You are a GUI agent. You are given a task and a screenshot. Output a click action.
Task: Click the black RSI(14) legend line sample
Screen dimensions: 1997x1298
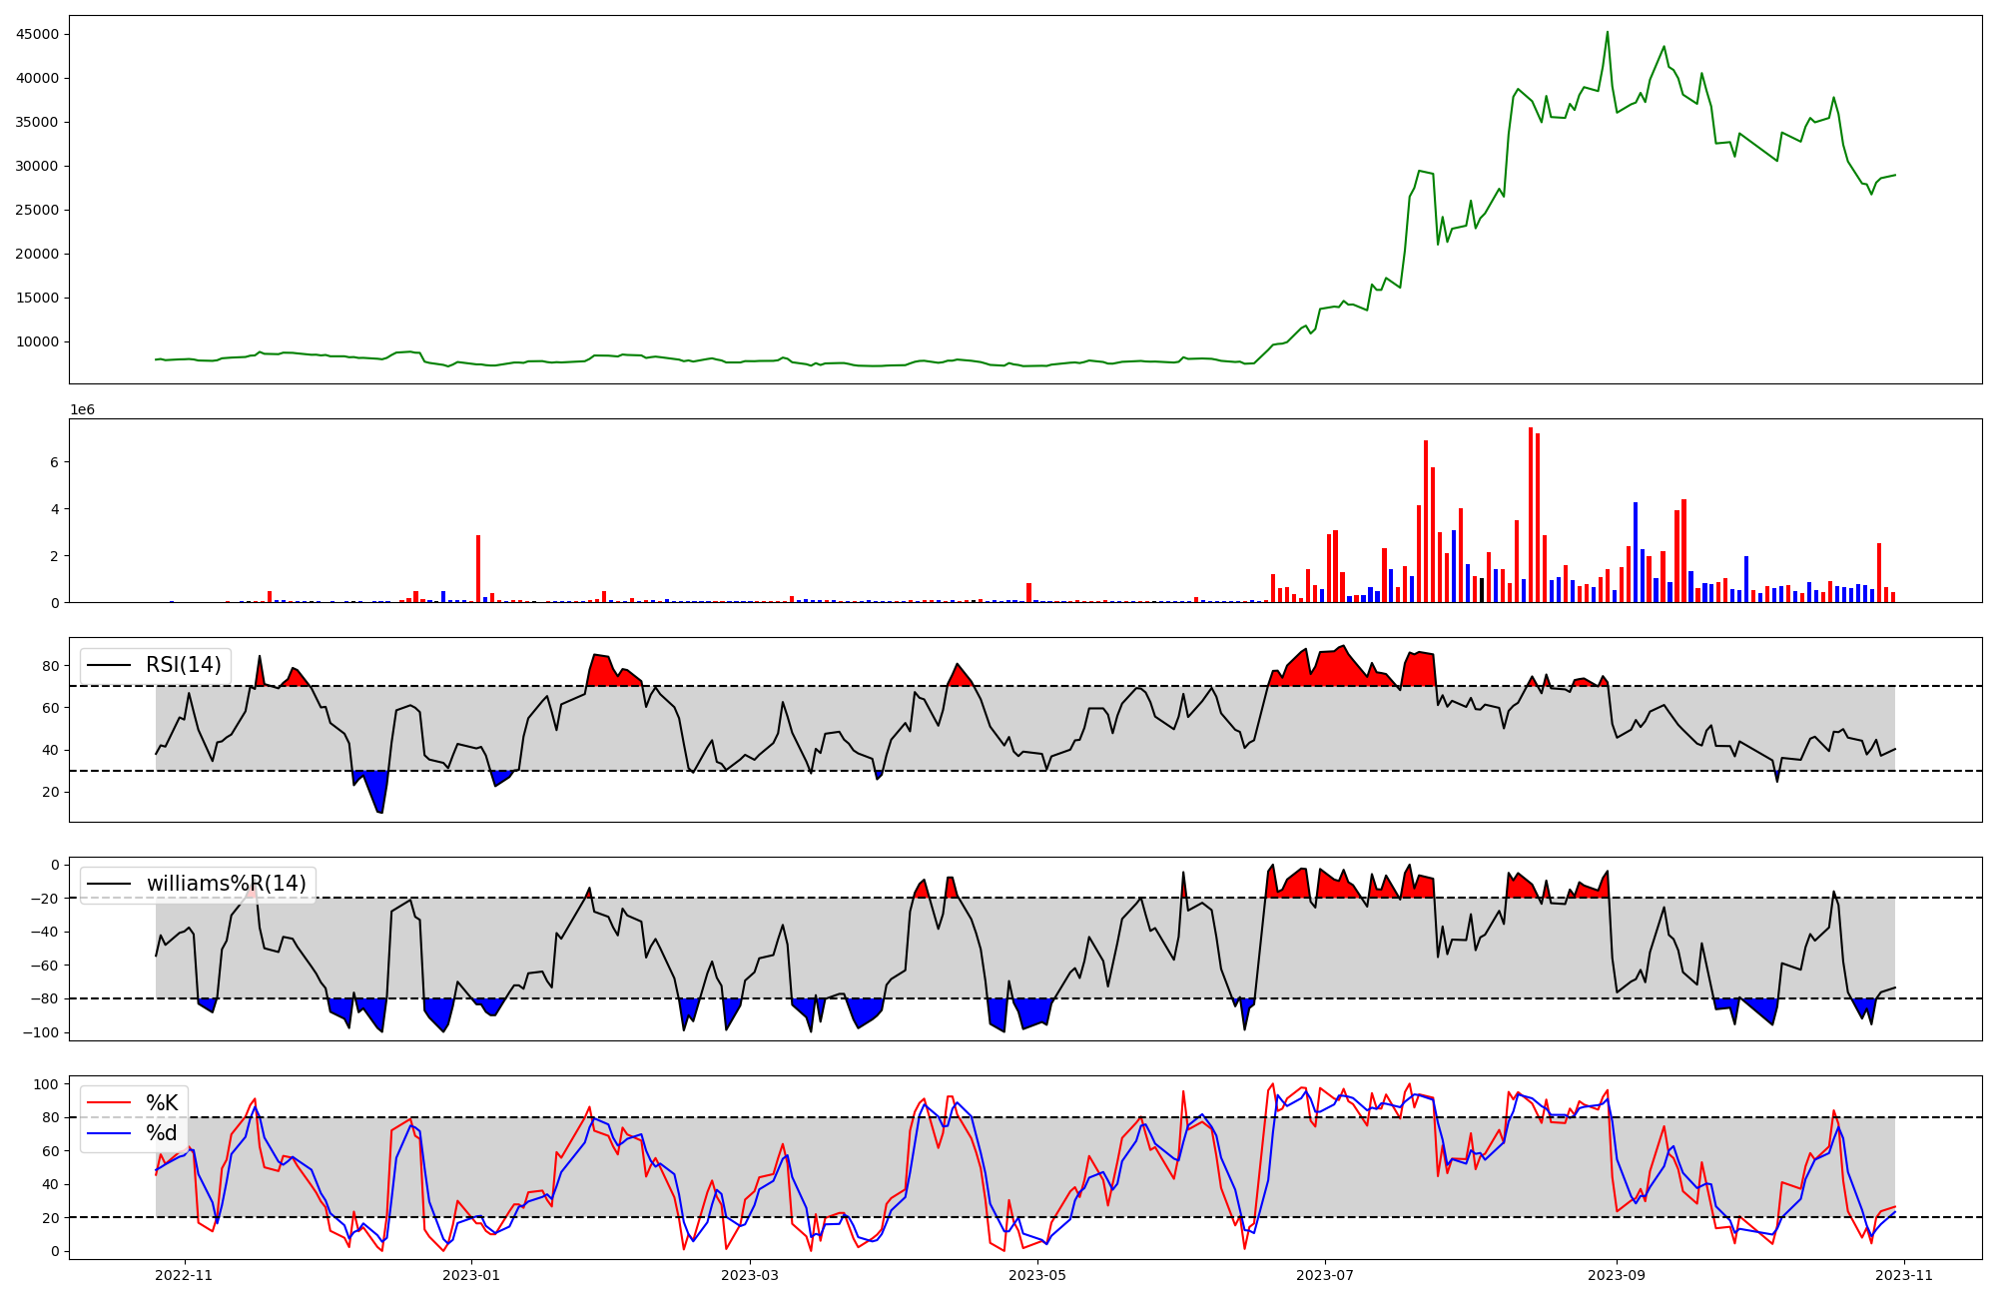pos(110,665)
